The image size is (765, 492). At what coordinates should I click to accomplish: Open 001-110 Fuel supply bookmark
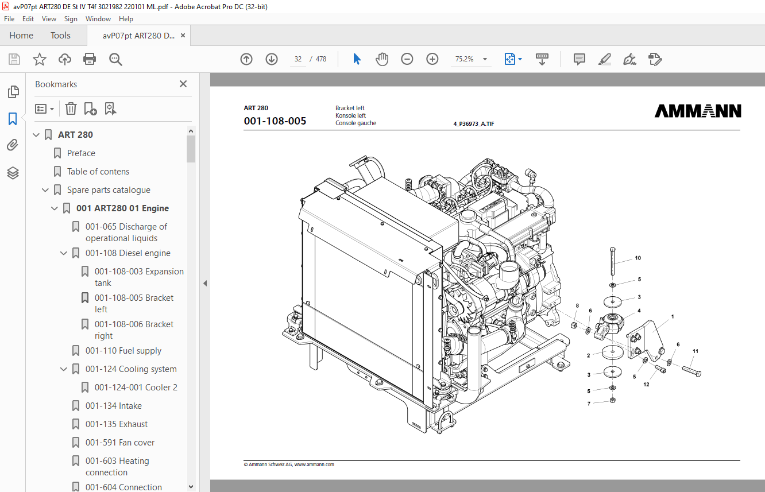pyautogui.click(x=123, y=351)
